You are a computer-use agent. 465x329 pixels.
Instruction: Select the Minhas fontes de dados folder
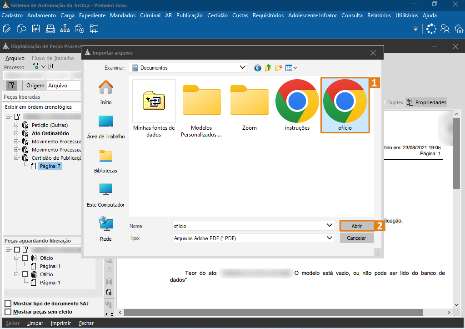click(x=154, y=108)
